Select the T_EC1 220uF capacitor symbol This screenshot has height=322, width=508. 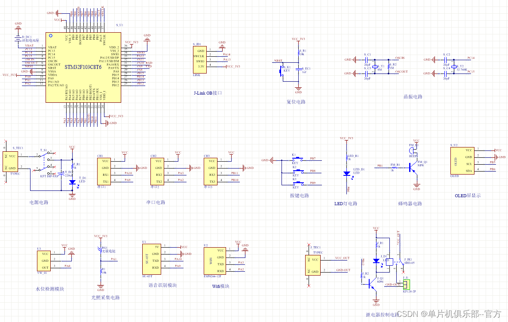(61, 175)
